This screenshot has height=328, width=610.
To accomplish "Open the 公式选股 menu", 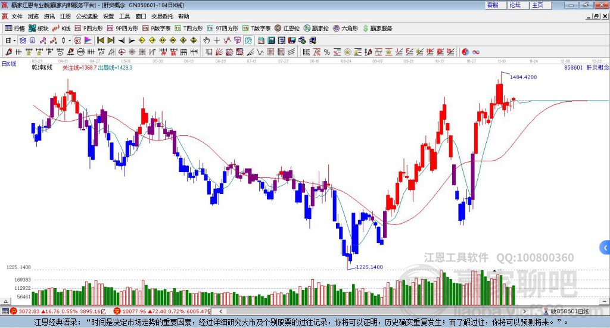I will click(87, 16).
